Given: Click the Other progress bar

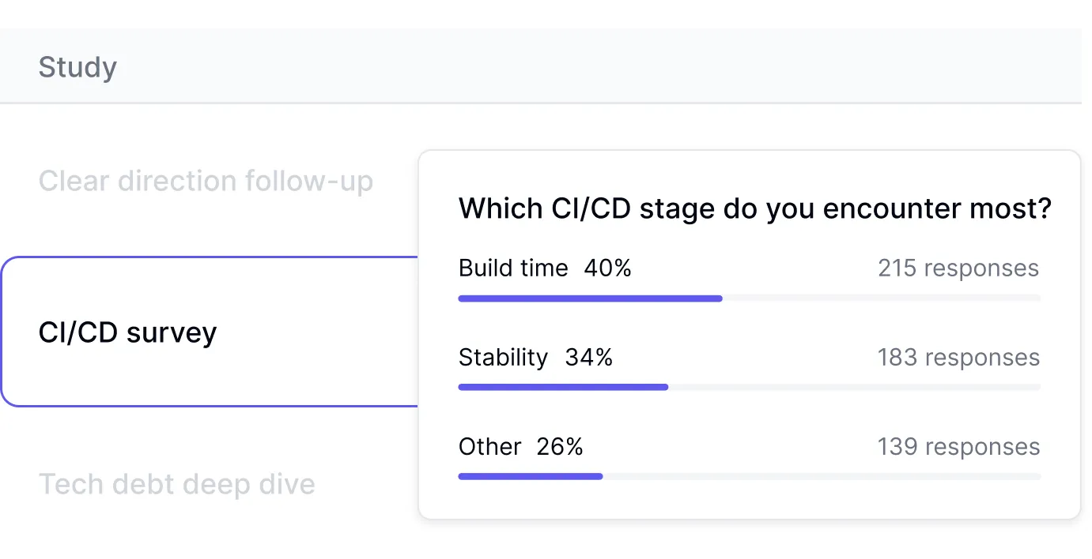Looking at the screenshot, I should coord(749,477).
